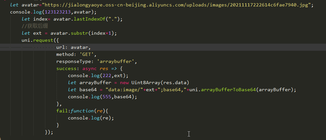Click the substr method call
The image size is (326, 140).
80,33
